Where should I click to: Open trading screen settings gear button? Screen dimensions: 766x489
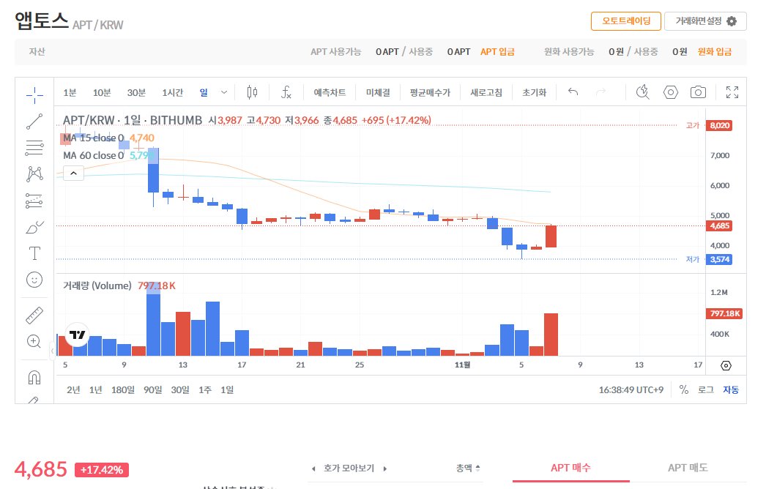pos(705,21)
